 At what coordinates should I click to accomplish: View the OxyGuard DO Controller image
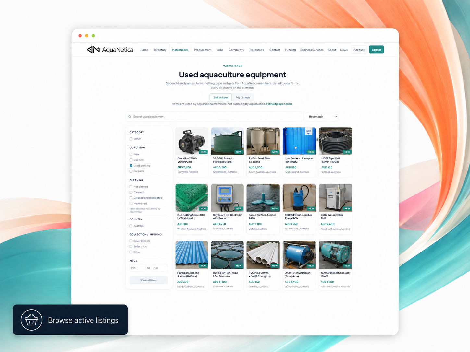[x=227, y=198]
